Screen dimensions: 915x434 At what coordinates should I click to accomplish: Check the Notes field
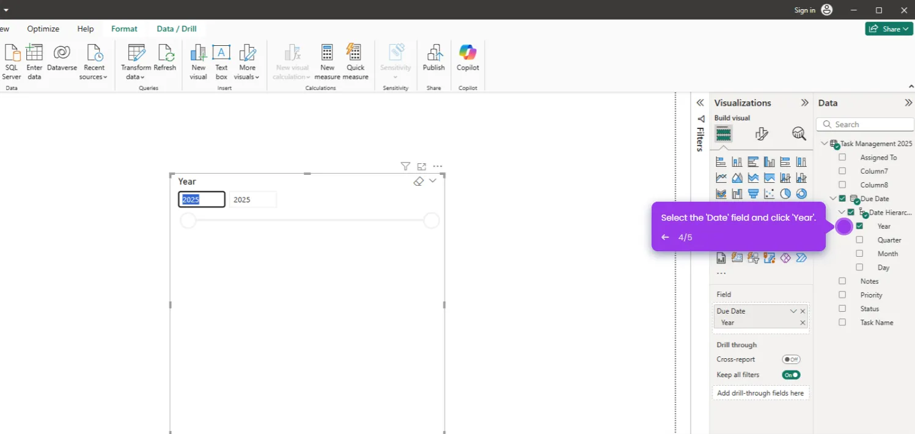pos(842,281)
